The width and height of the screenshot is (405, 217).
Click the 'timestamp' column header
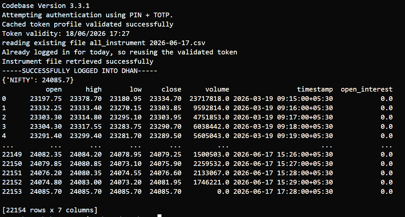(x=315, y=89)
